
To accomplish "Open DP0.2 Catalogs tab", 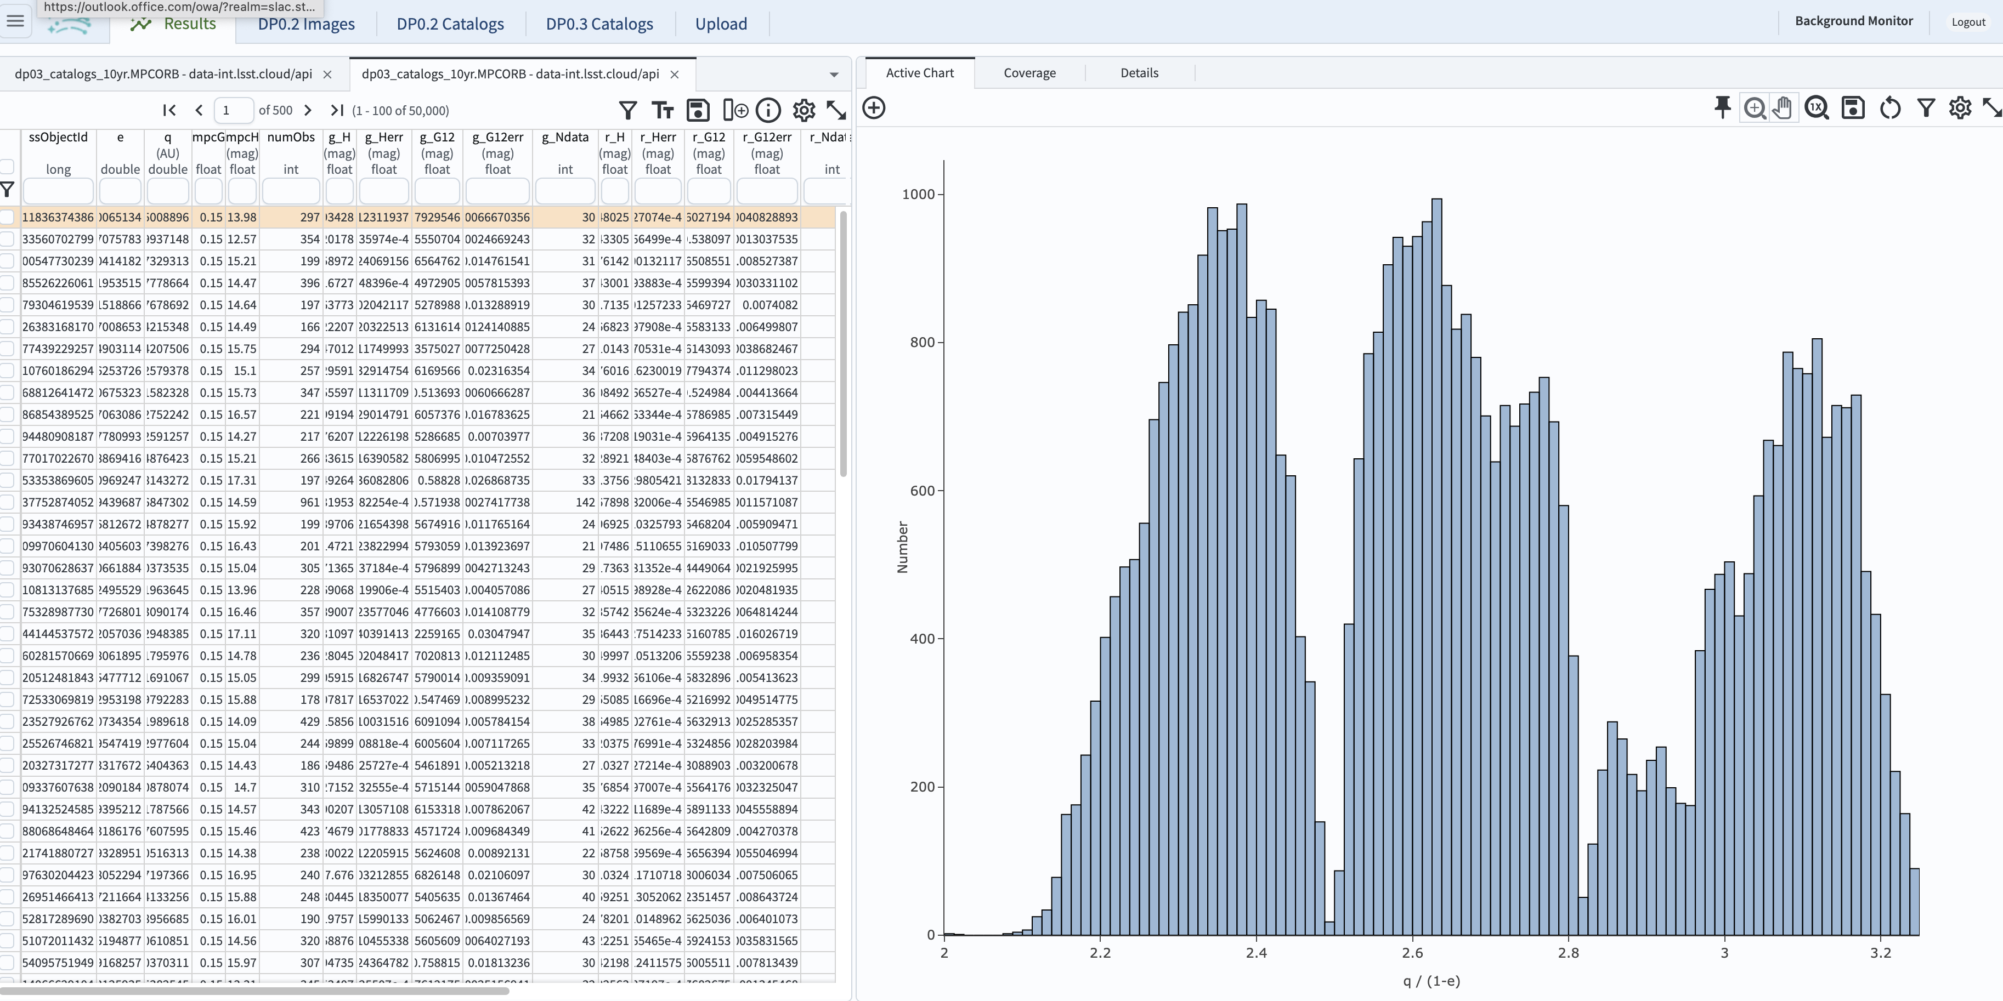I will [450, 24].
